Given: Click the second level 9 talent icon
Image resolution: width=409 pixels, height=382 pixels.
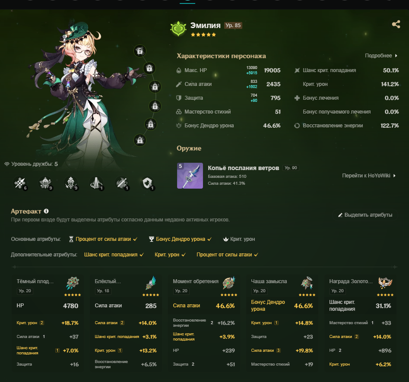Looking at the screenshot, I should (71, 183).
